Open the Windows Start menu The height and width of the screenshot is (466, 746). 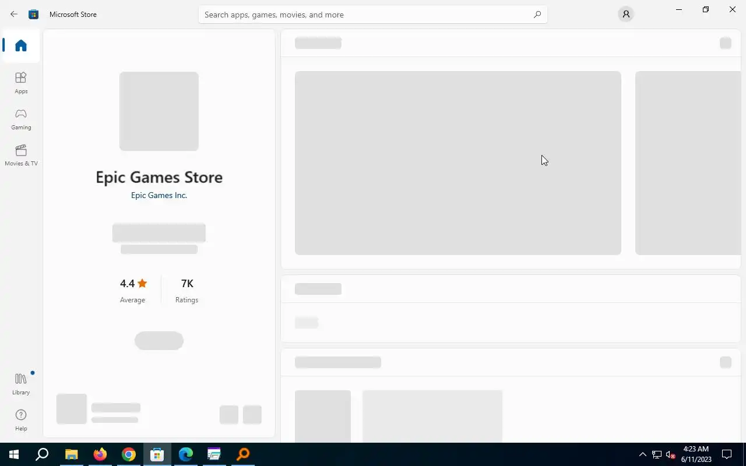(x=14, y=454)
